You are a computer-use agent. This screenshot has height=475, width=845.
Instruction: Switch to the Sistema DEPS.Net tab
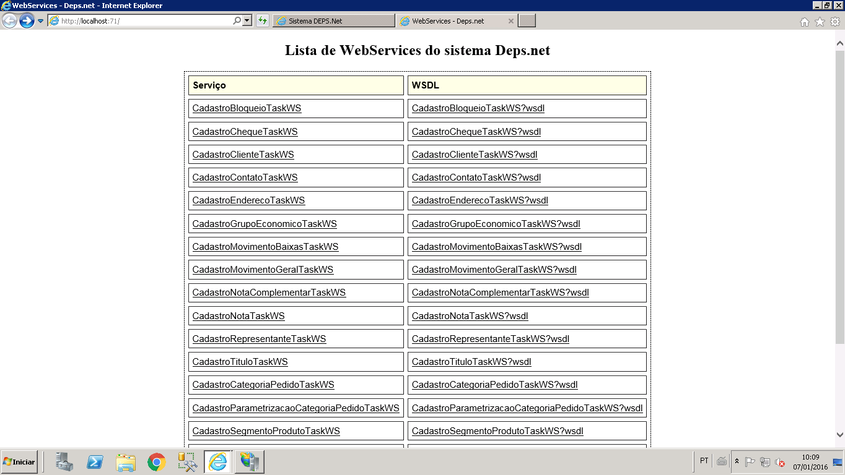click(x=333, y=20)
